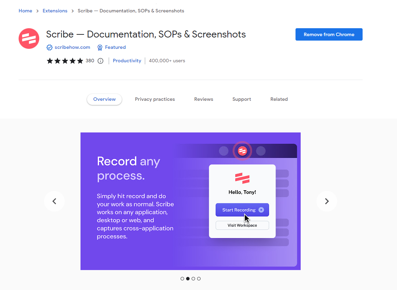The height and width of the screenshot is (290, 397).
Task: Click the verified badge beside scribehow.com
Action: pyautogui.click(x=50, y=47)
